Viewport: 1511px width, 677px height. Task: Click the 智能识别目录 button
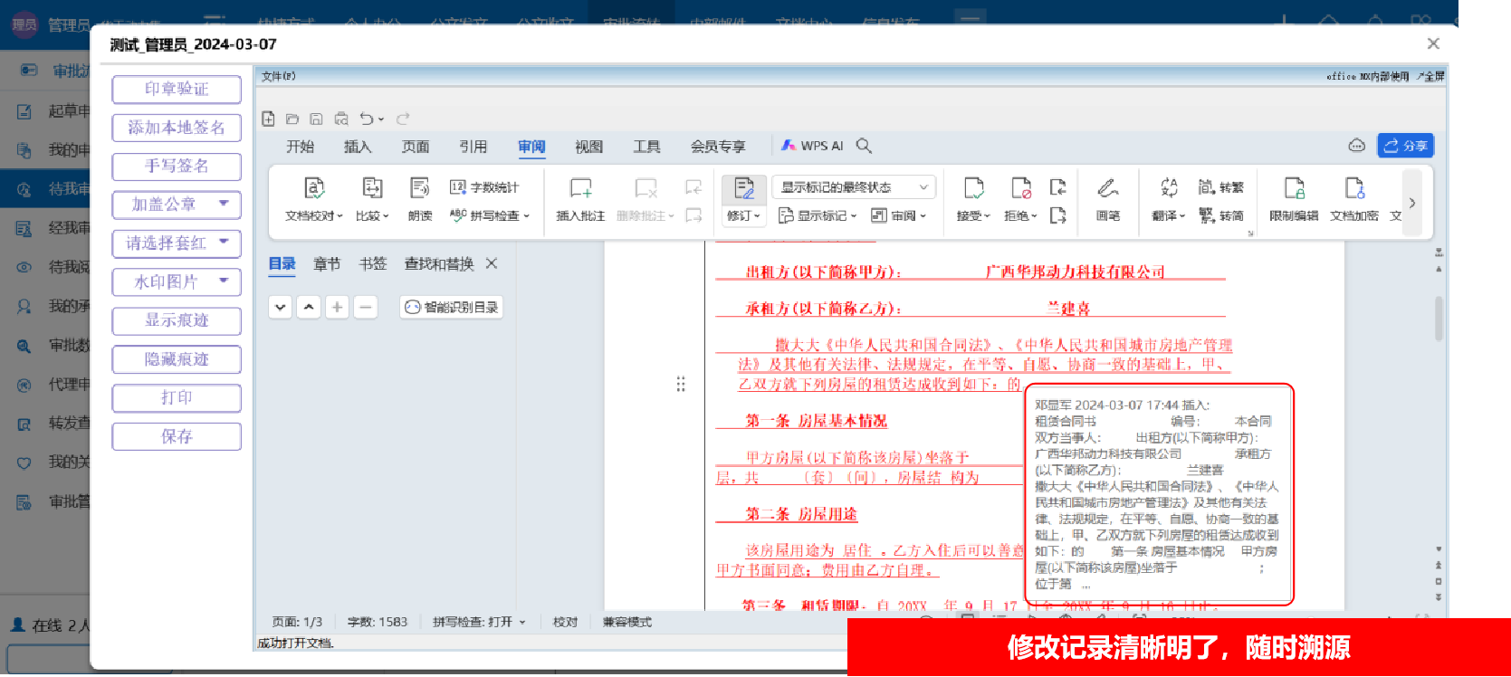451,307
